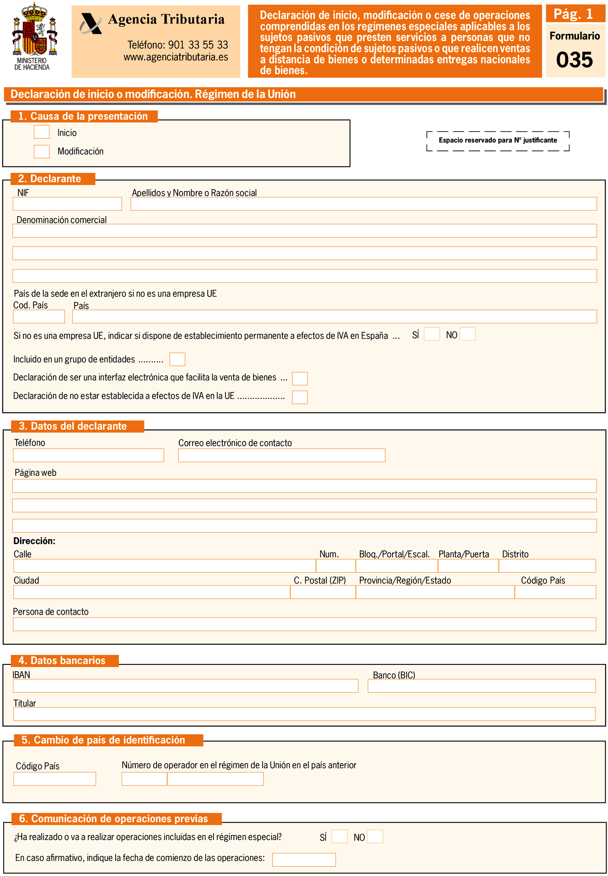Click the Bloq./Portal/Escal. field
Screen dimensions: 608x876
(397, 566)
